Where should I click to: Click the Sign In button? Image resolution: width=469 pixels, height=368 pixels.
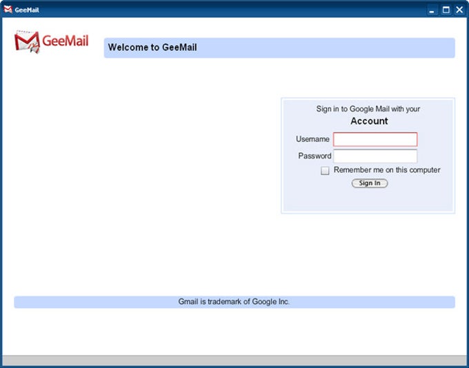pos(370,183)
